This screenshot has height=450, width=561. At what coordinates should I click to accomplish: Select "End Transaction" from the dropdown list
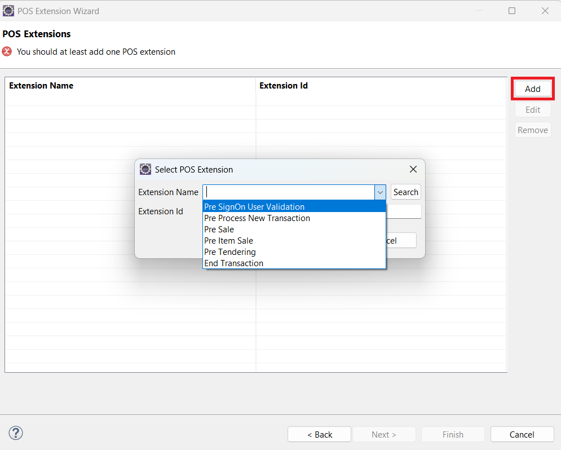click(233, 263)
